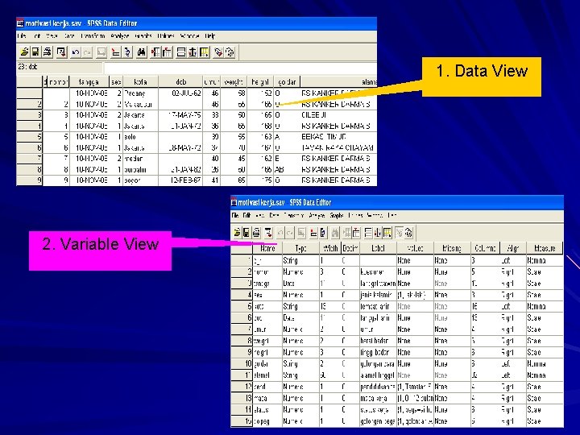Click Open File icon in Variable View window
The width and height of the screenshot is (580, 435).
pos(237,233)
